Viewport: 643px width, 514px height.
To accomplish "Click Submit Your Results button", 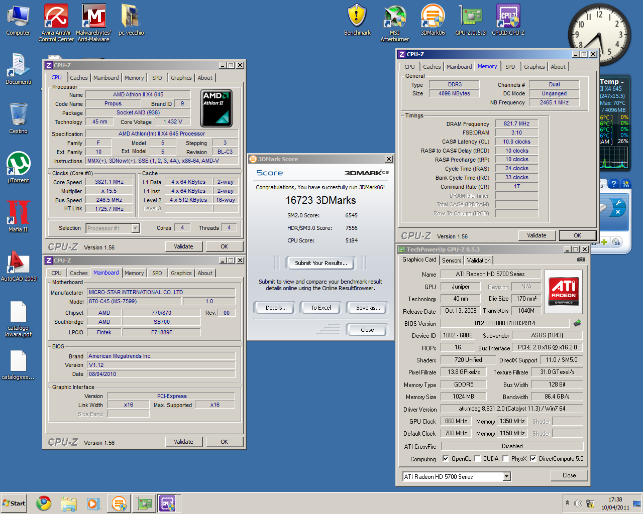I will (320, 263).
